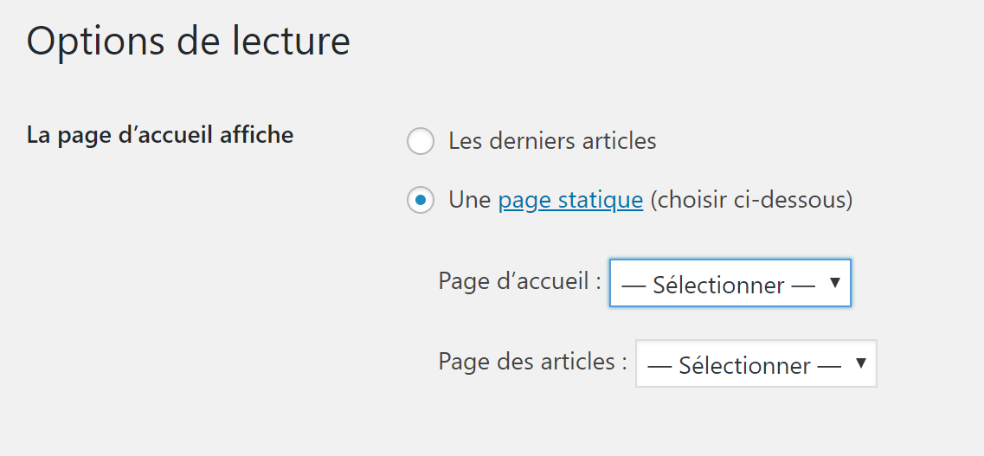Click the "La page d'accueil affiche" setting title
The image size is (984, 456).
point(160,136)
